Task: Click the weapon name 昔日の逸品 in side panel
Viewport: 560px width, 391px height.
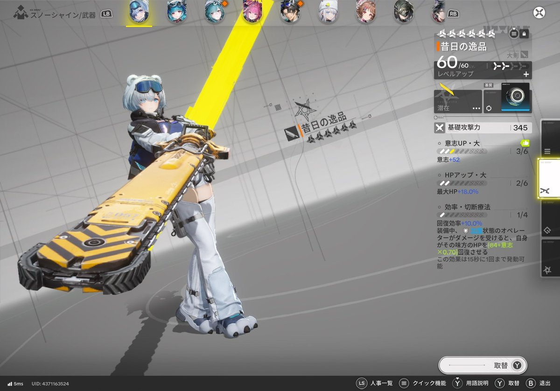Action: click(464, 47)
